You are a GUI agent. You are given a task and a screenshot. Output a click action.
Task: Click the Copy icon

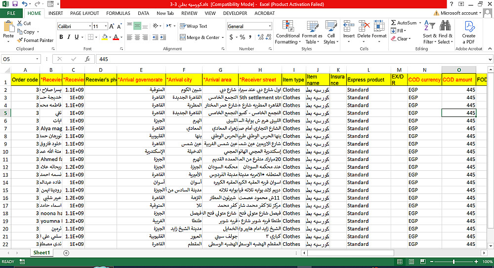point(20,32)
